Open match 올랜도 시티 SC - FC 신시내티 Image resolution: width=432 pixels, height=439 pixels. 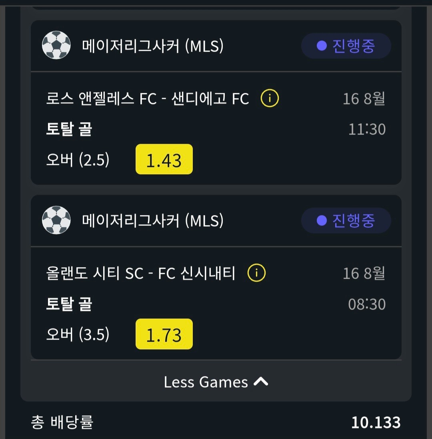(141, 273)
